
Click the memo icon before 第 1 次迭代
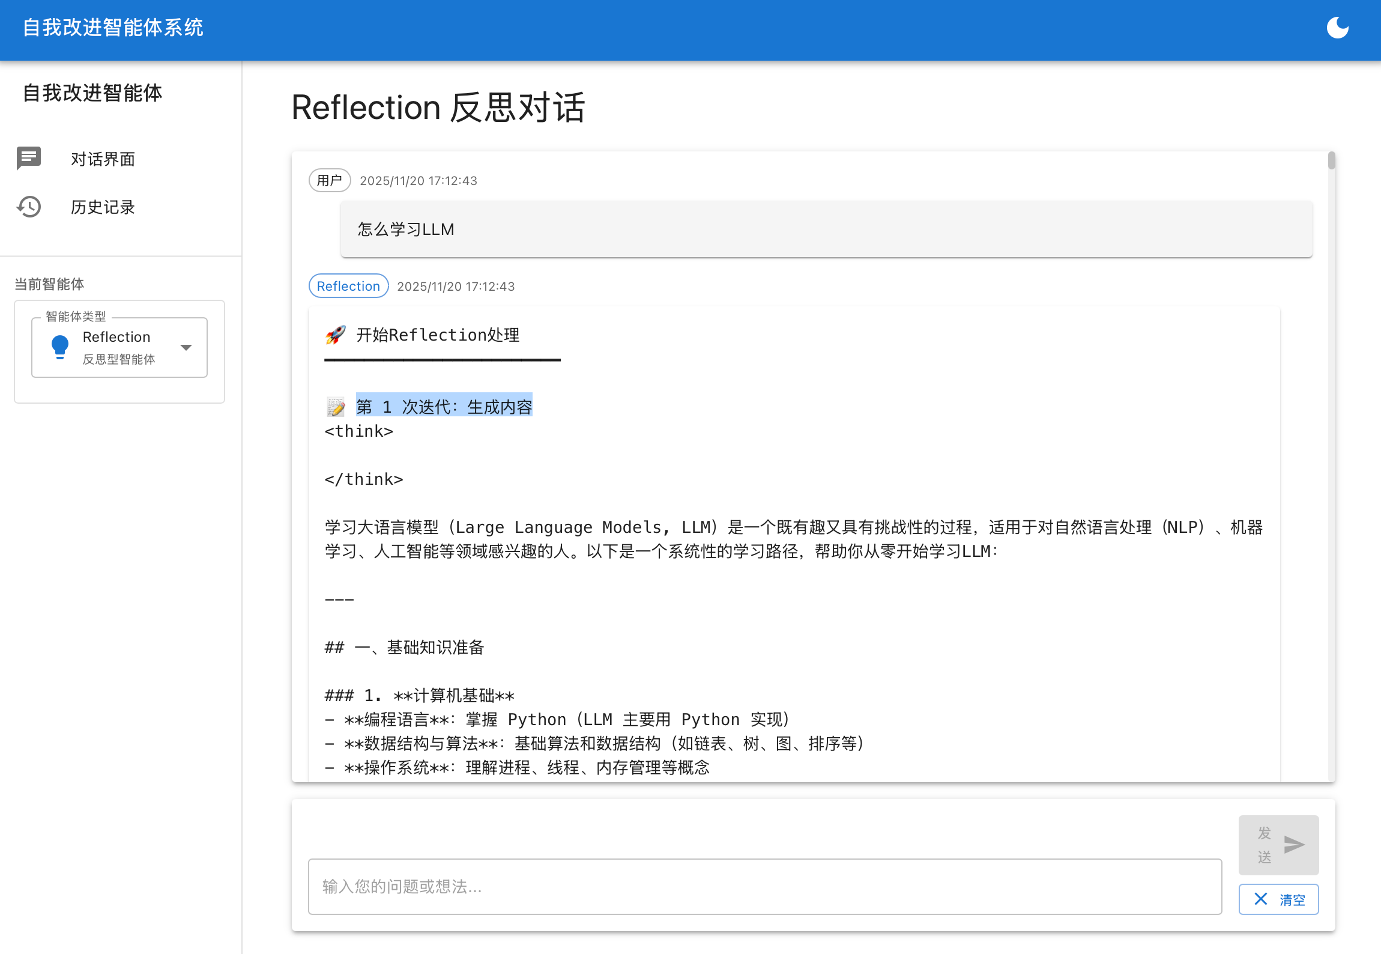336,406
